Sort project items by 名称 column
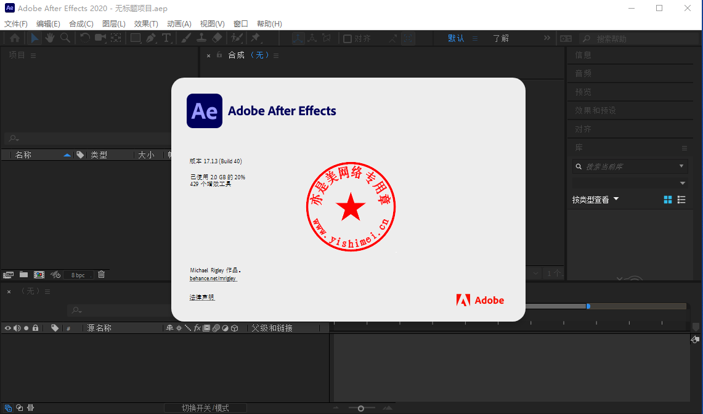Image resolution: width=703 pixels, height=414 pixels. [23, 155]
